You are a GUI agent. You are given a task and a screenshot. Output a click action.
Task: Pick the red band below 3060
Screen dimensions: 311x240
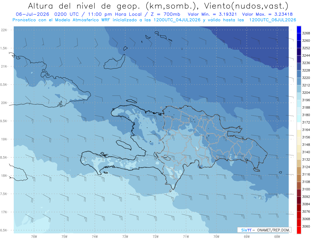[299, 230]
